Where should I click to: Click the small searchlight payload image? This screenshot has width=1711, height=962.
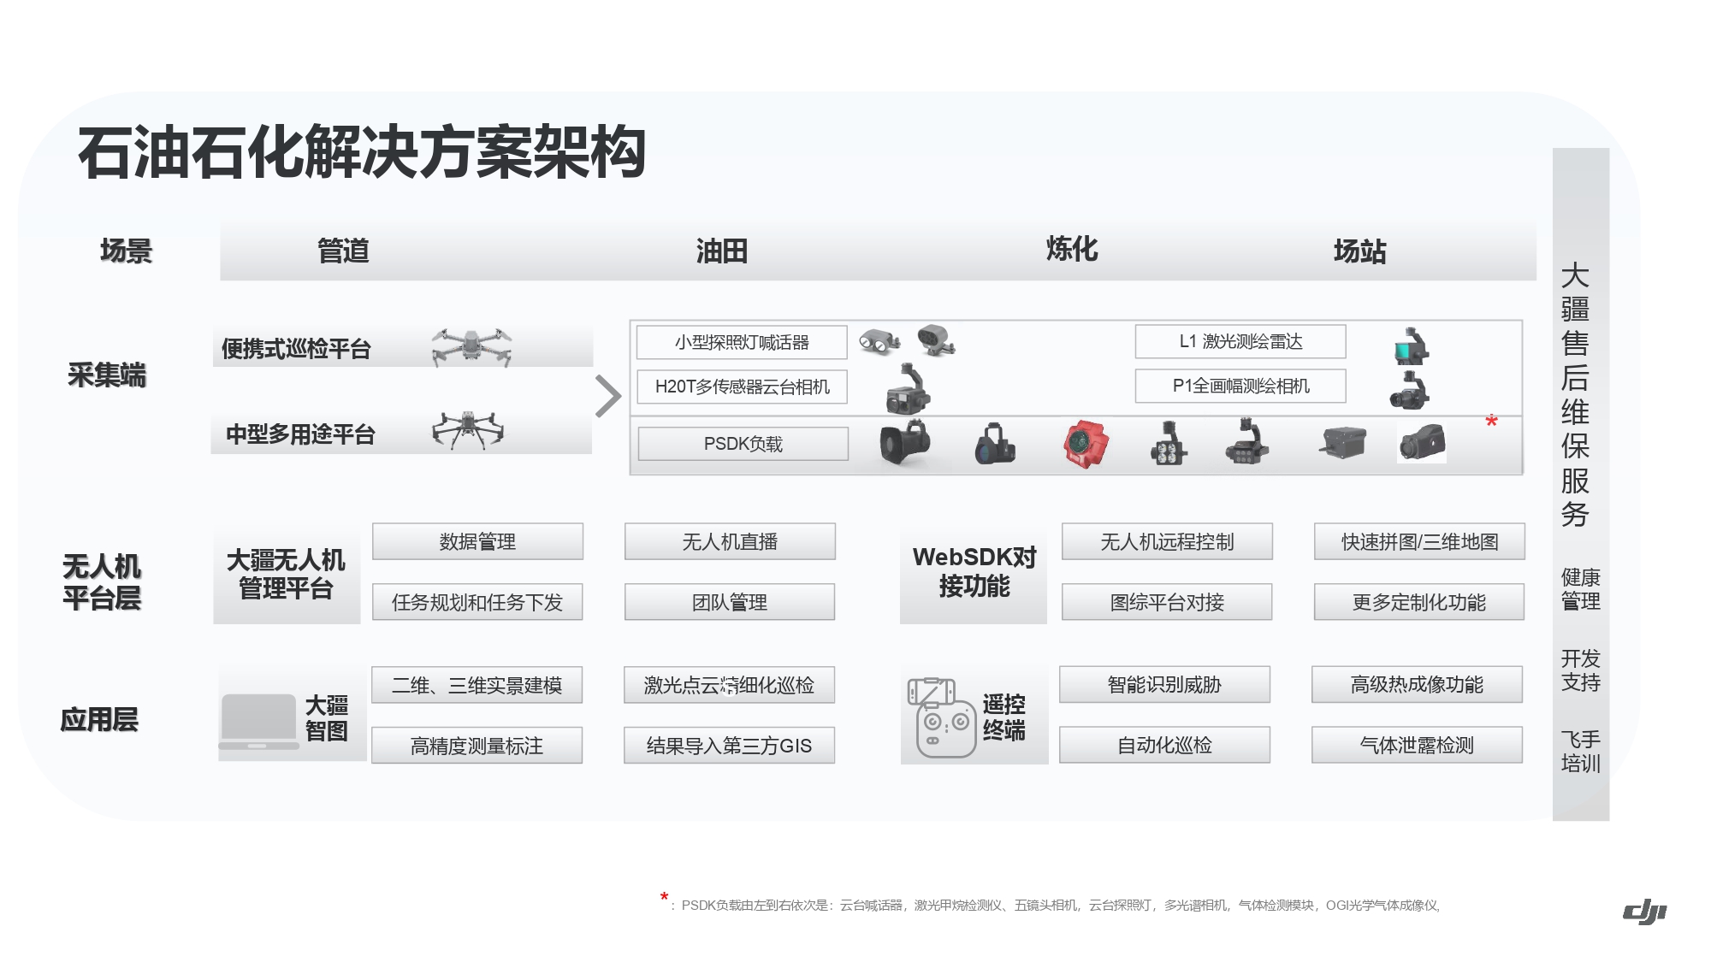point(879,341)
